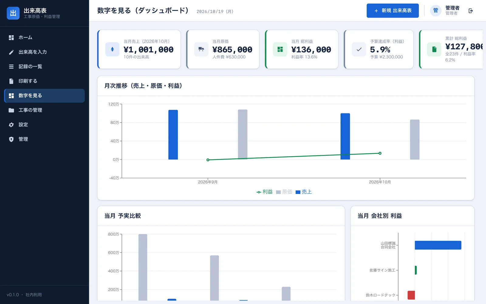
Task: Go to 出来高を入力 page
Action: pos(44,52)
